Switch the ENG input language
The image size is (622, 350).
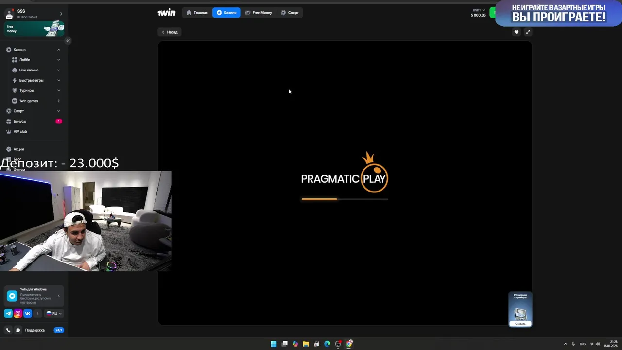pyautogui.click(x=583, y=344)
